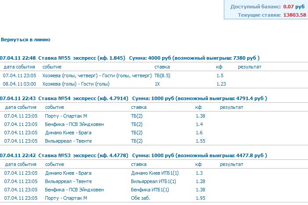Select Динамо Киев - Брага in bet №53
This screenshot has height=205, width=308.
(68, 173)
